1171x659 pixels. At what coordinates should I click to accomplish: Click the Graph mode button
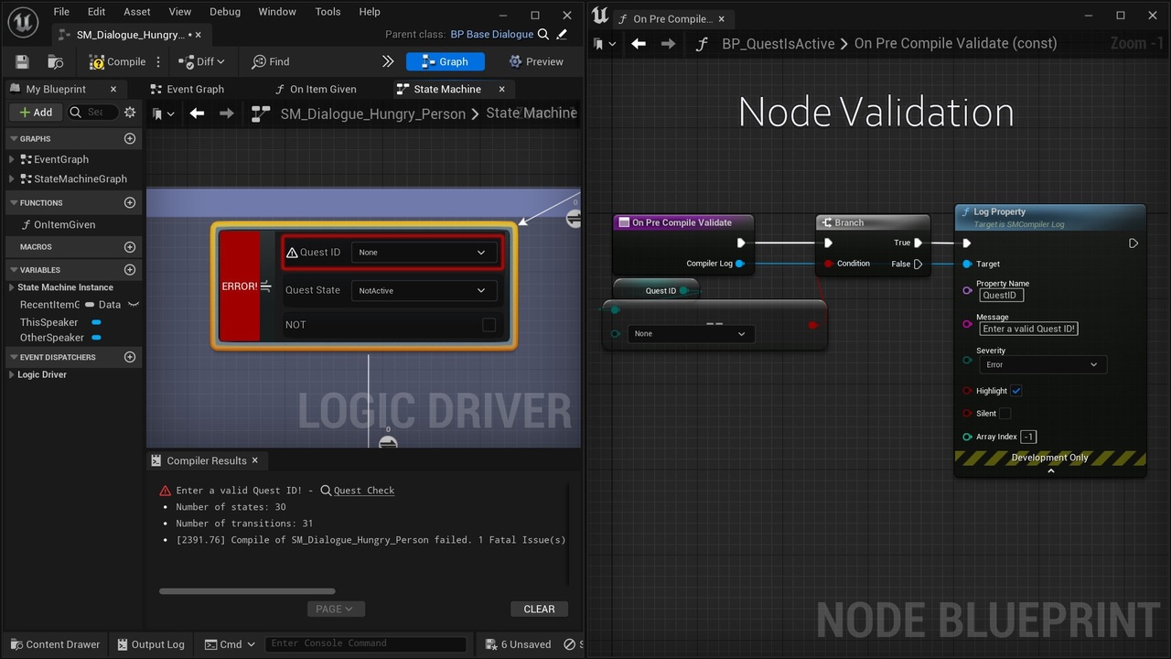coord(445,61)
